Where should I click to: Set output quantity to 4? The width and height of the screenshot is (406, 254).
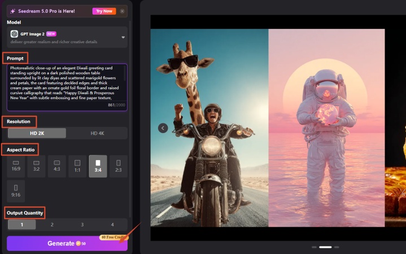(112, 225)
